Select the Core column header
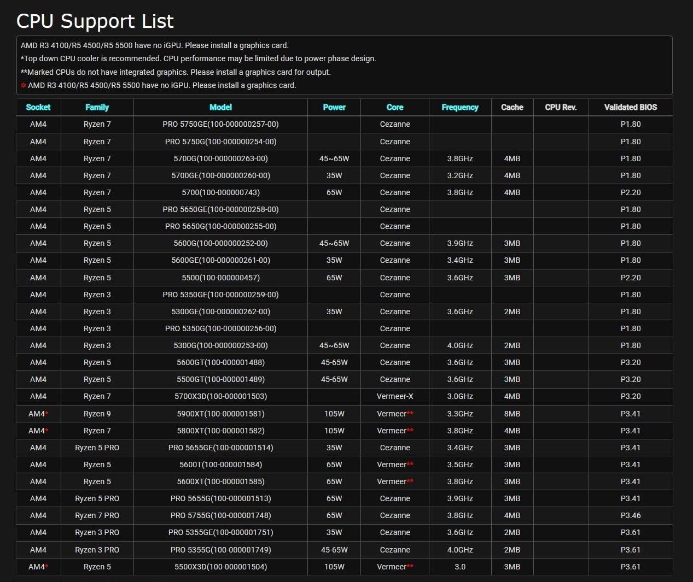This screenshot has width=693, height=582. pos(394,107)
